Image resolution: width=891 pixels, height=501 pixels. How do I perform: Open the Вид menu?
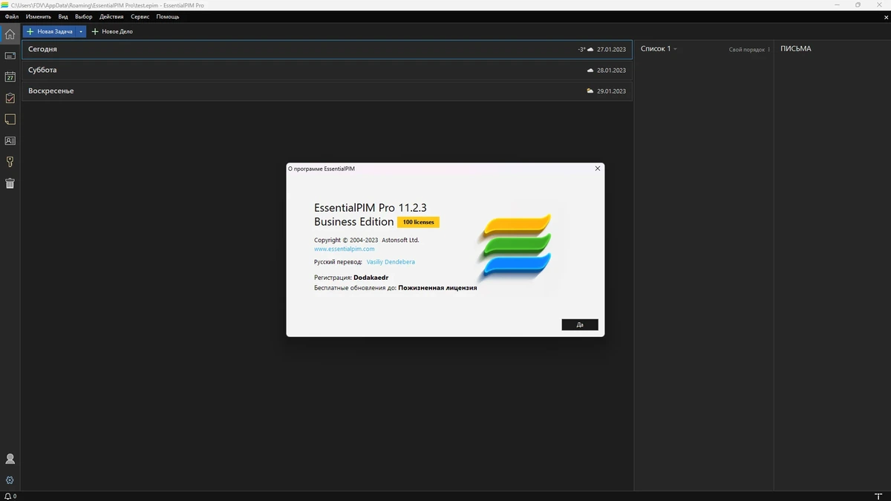pos(63,16)
